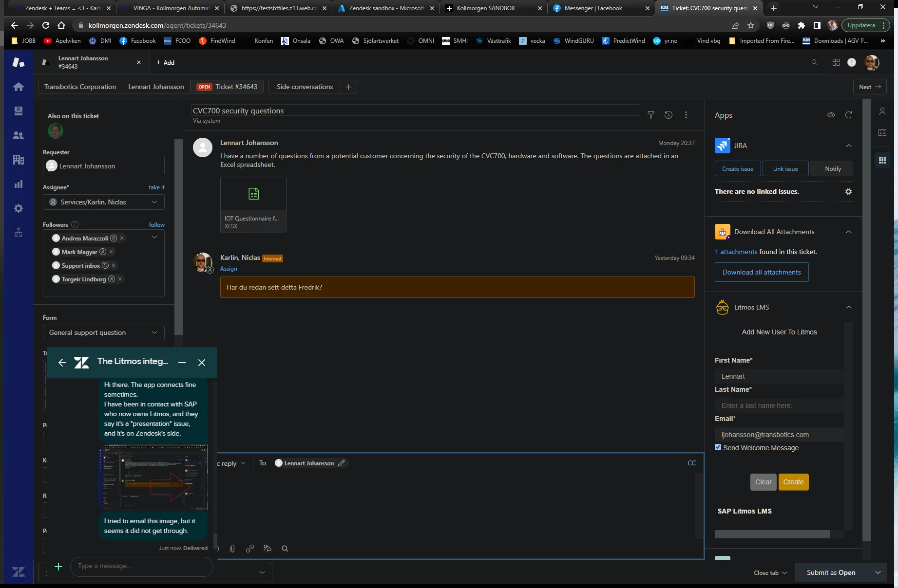Viewport: 898px width, 588px height.
Task: Click Add to open new tab
Action: pos(165,62)
